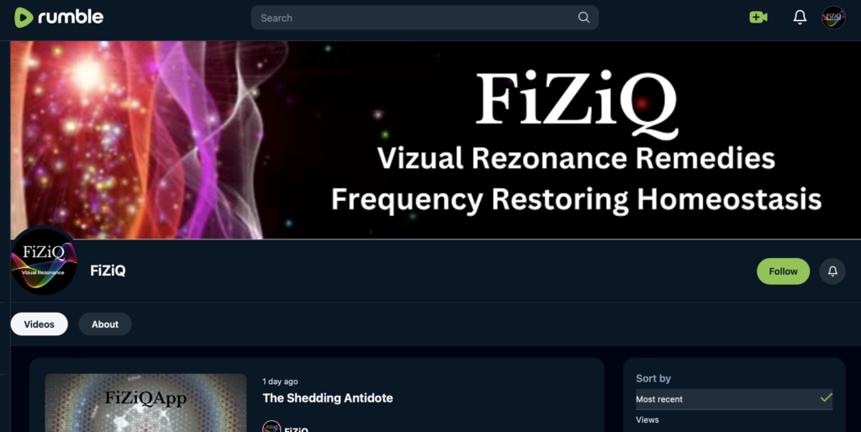The height and width of the screenshot is (432, 861).
Task: Open The Shedding Antidote video link
Action: (328, 398)
